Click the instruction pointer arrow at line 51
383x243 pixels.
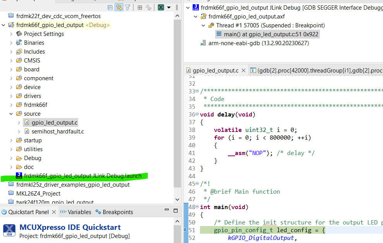point(185,229)
